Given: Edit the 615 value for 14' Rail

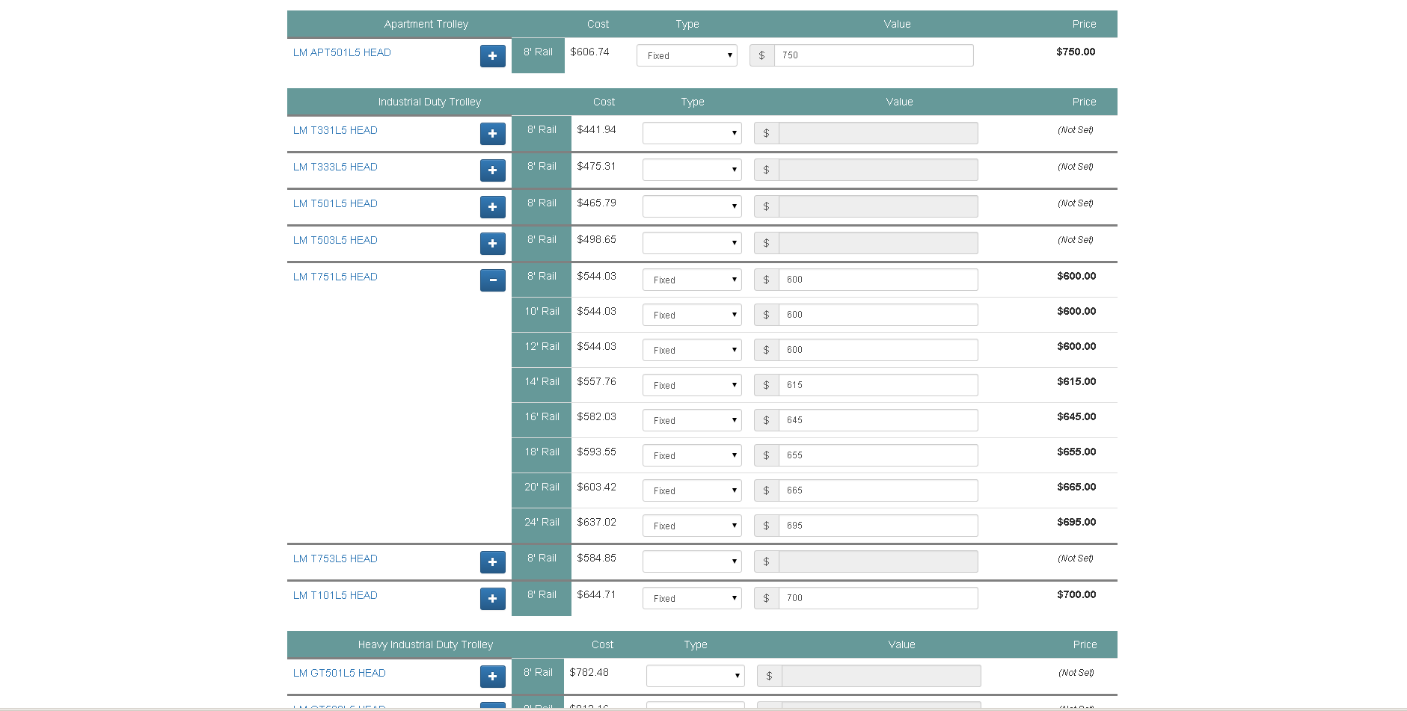Looking at the screenshot, I should click(878, 385).
